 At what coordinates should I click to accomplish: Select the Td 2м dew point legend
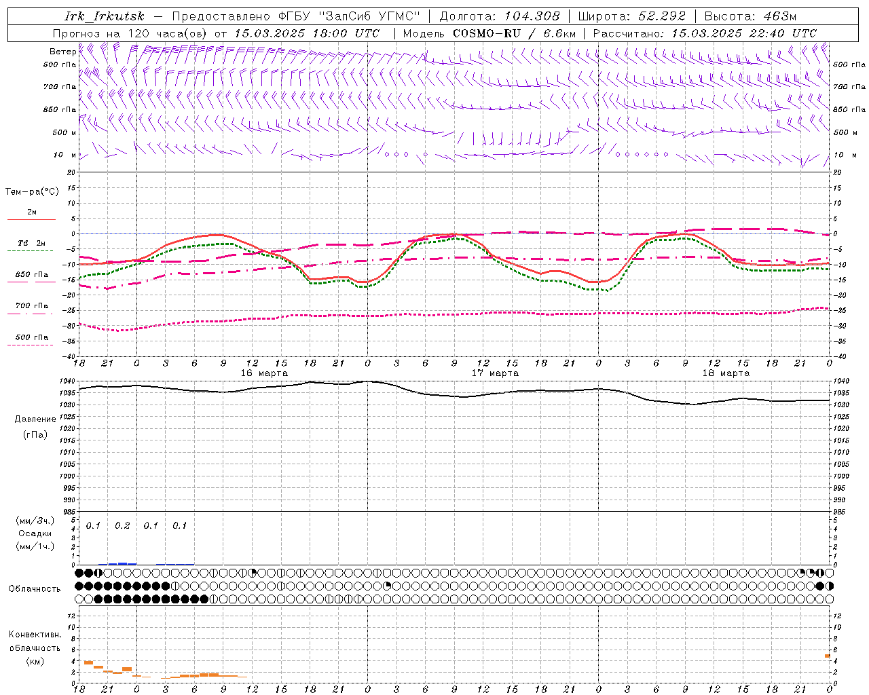tap(31, 243)
